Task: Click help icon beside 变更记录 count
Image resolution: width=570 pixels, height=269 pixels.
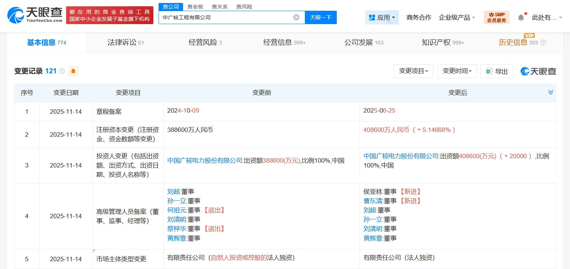Action: click(62, 71)
